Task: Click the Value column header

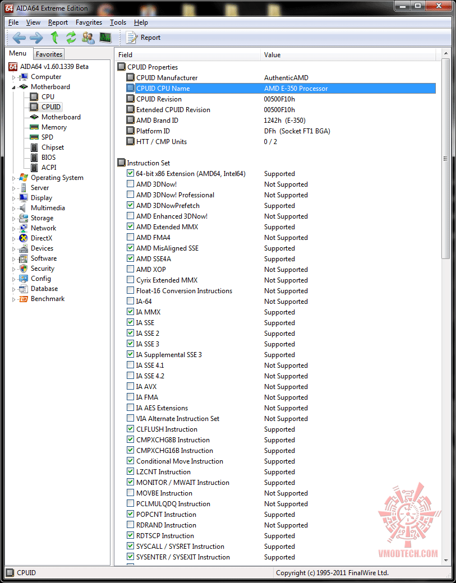Action: [x=348, y=55]
